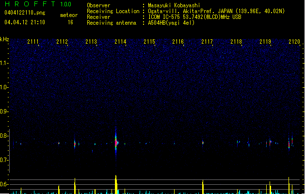Click frequency axis label 0.8
This screenshot has height=194, width=305.
[3, 136]
